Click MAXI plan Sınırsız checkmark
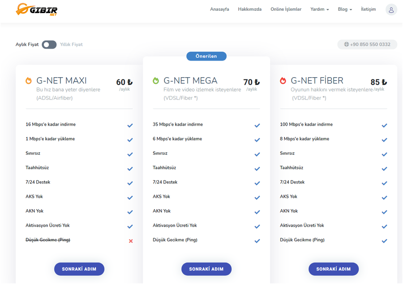Screen dimensions: 403x284 130,154
